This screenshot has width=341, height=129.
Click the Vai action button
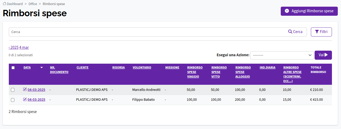(x=323, y=55)
